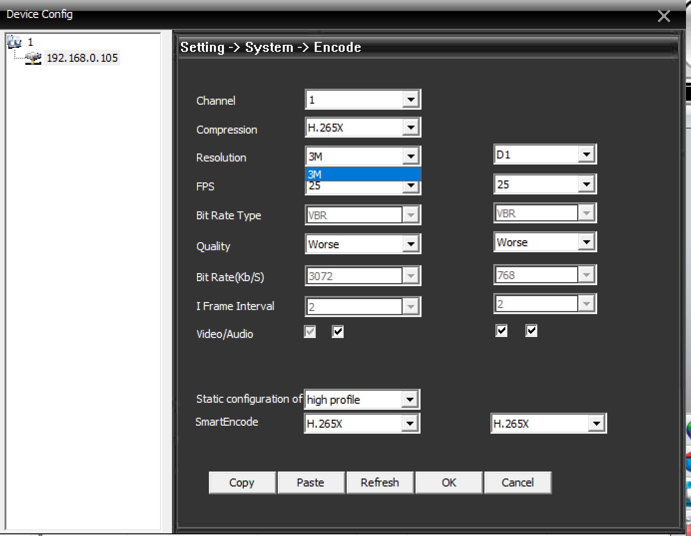Toggle sub stream Video checkbox
The width and height of the screenshot is (691, 536).
[x=501, y=331]
